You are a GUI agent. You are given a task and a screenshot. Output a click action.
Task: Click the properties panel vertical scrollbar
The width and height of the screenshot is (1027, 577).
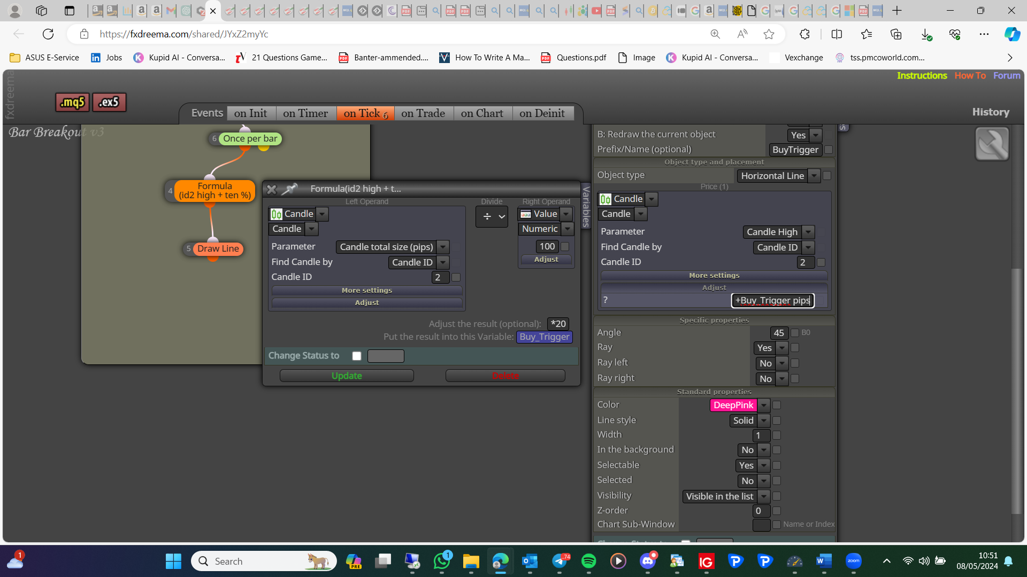click(1016, 391)
